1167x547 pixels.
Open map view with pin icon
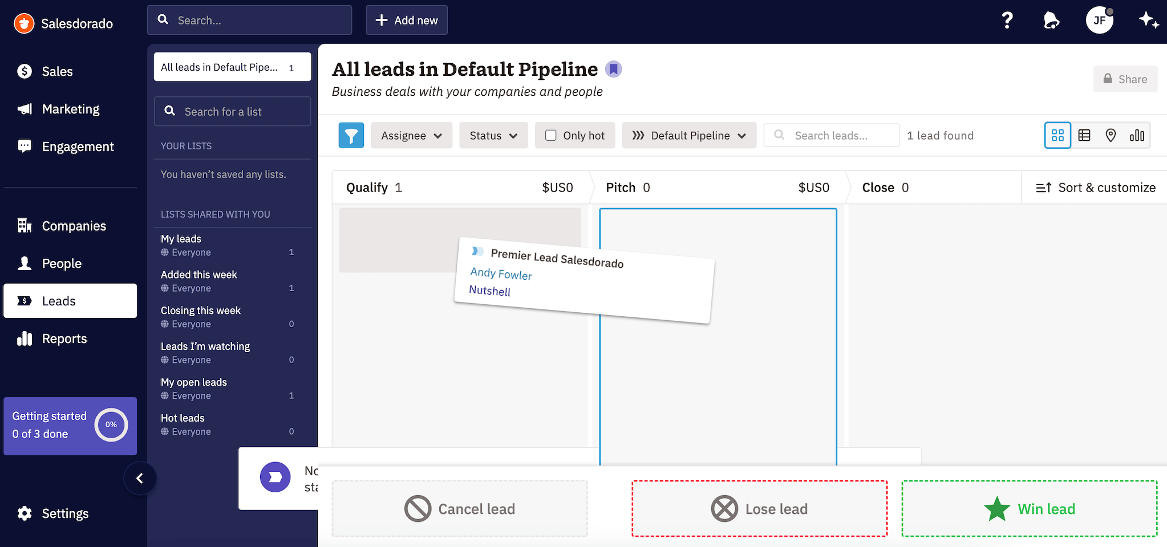1111,136
